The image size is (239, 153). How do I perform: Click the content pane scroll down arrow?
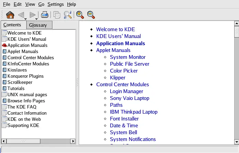pyautogui.click(x=236, y=141)
